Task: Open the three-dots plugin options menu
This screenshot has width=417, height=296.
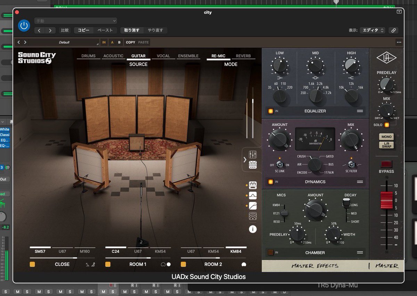Action: pyautogui.click(x=399, y=42)
